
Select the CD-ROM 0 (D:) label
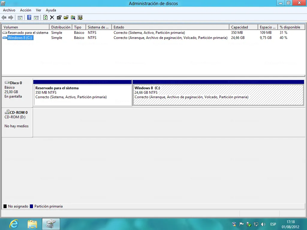pos(17,122)
